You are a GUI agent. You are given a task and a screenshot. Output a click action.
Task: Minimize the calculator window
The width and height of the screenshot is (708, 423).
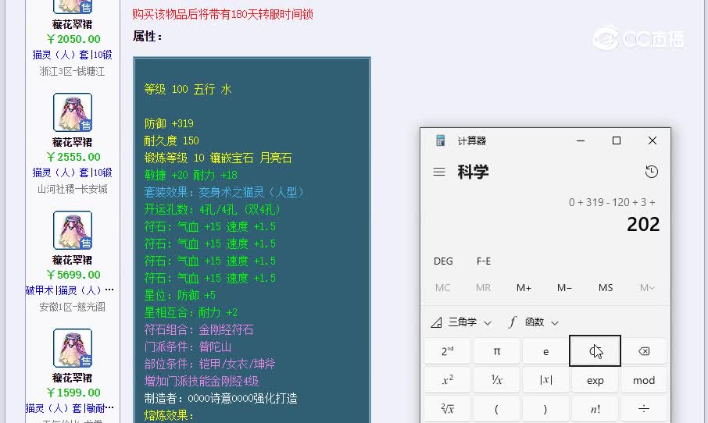(x=581, y=140)
